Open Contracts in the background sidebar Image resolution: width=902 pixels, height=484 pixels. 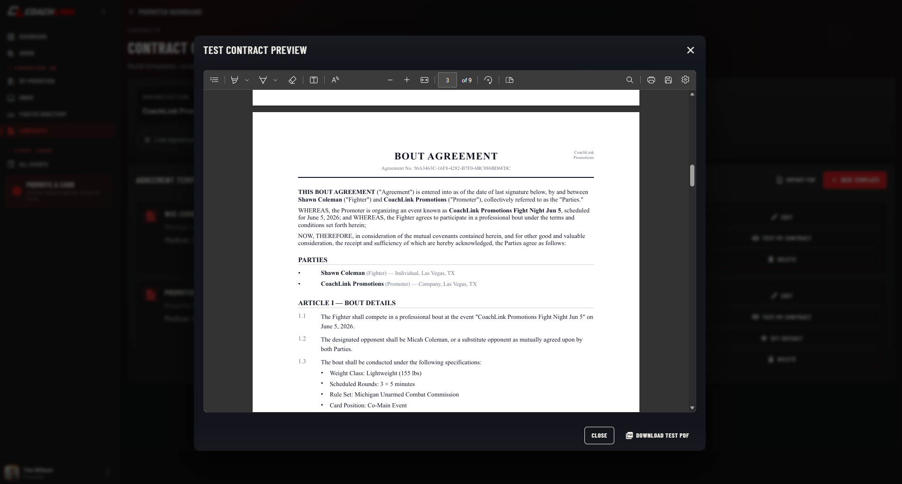(57, 131)
